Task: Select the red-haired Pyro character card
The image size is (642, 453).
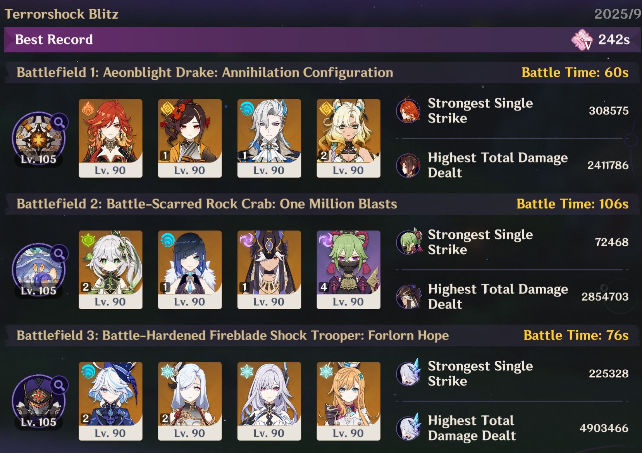Action: coord(110,138)
